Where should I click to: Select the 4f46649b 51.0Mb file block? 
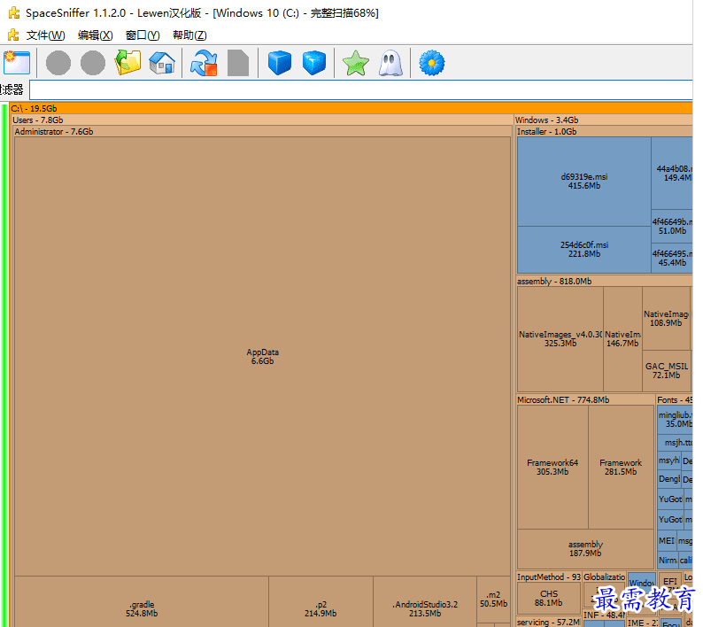(672, 226)
